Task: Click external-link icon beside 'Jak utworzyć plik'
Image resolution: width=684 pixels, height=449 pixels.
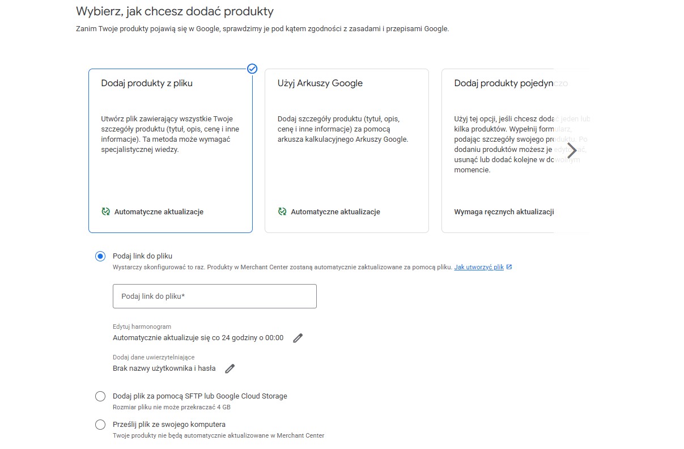Action: click(509, 267)
